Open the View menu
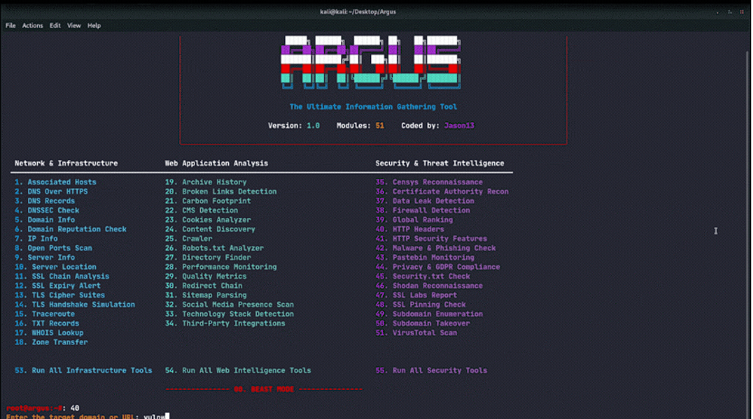Image resolution: width=753 pixels, height=419 pixels. [x=73, y=25]
